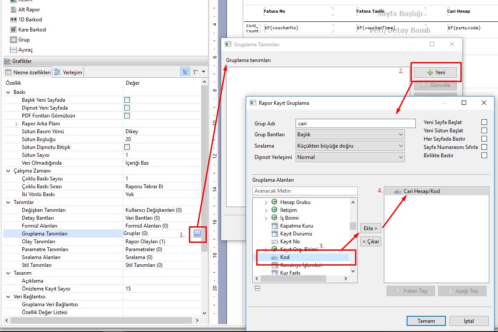Choose the Ayıraç separator tool

tap(25, 50)
